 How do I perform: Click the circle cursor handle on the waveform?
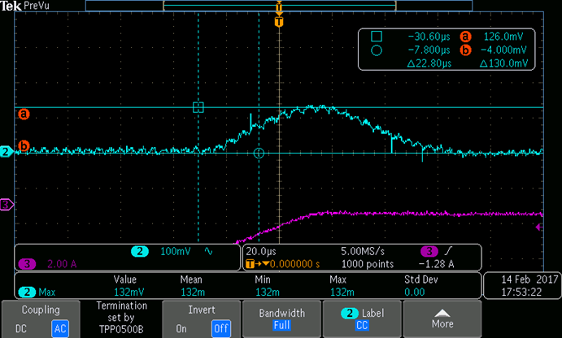(259, 154)
